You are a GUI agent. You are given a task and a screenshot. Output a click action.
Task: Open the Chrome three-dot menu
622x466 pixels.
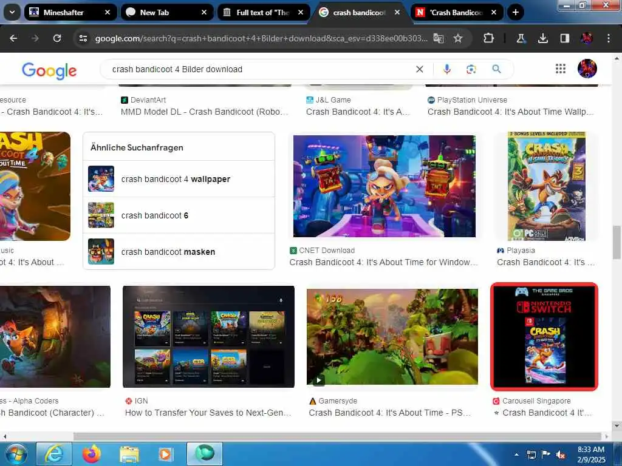tap(609, 38)
